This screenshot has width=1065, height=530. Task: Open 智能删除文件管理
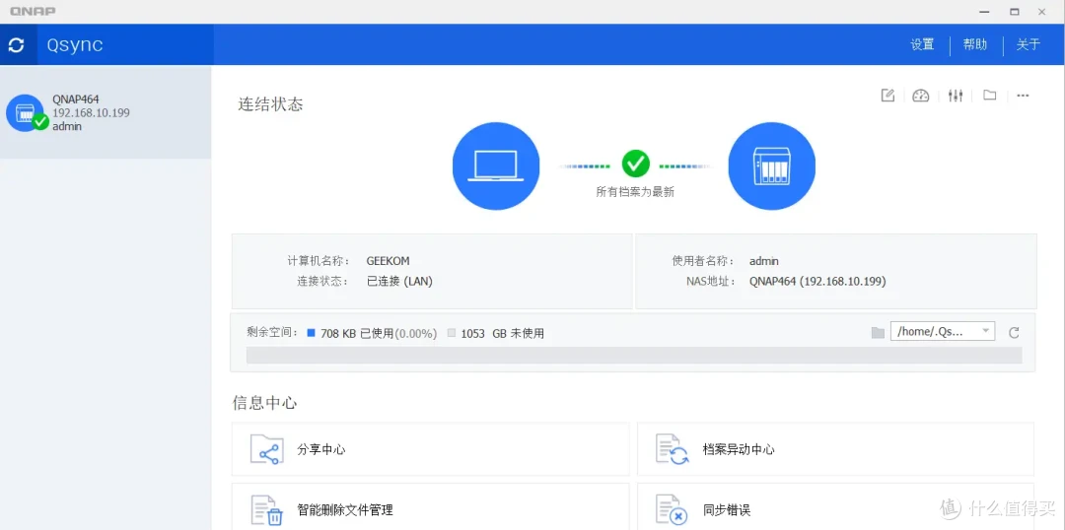[x=431, y=507]
